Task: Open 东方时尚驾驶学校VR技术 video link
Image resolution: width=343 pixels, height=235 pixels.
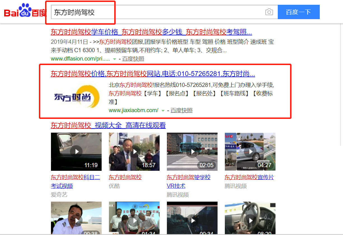Action: pyautogui.click(x=188, y=181)
